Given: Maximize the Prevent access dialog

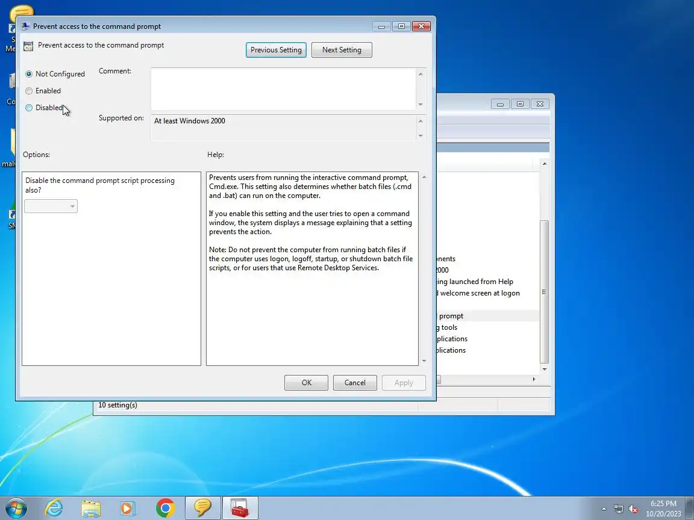Looking at the screenshot, I should click(401, 26).
